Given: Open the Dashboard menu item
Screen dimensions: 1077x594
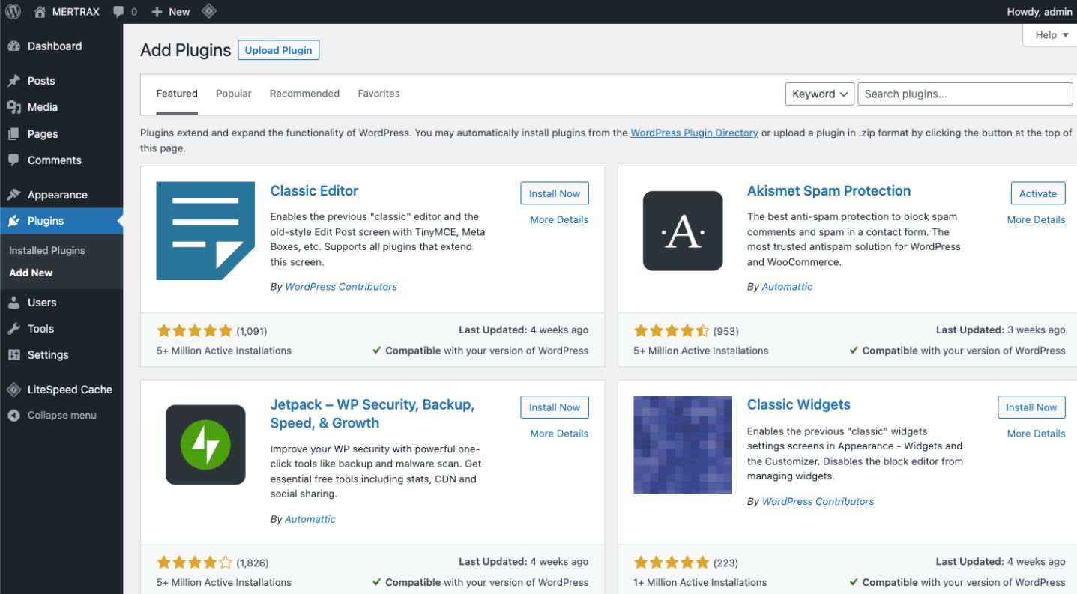Looking at the screenshot, I should point(61,46).
